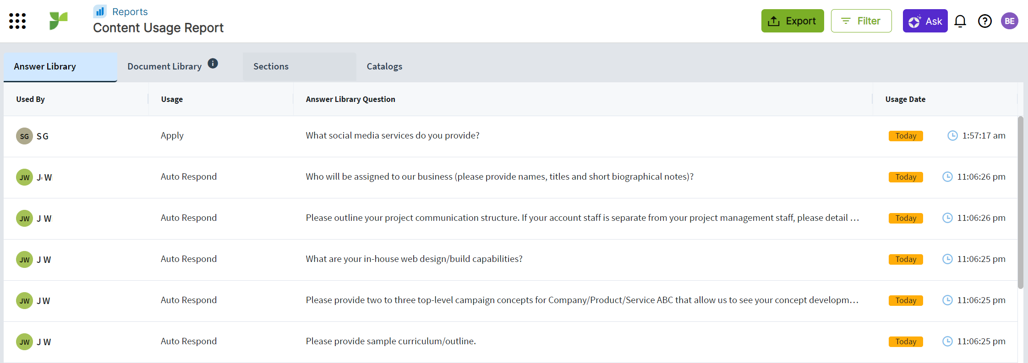Sort by the Used By column header

click(30, 99)
